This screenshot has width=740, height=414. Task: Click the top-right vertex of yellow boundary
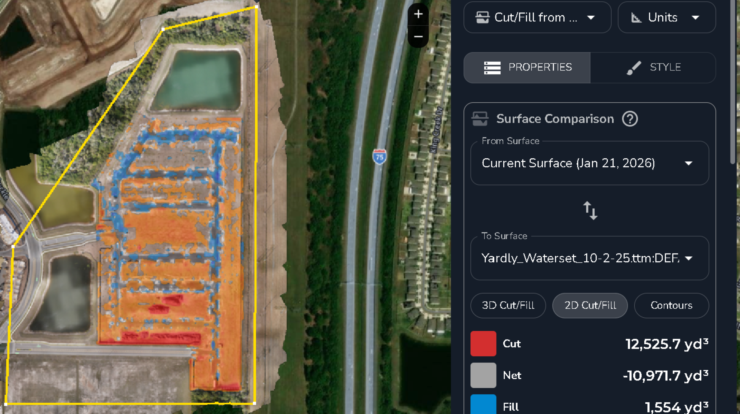(256, 7)
